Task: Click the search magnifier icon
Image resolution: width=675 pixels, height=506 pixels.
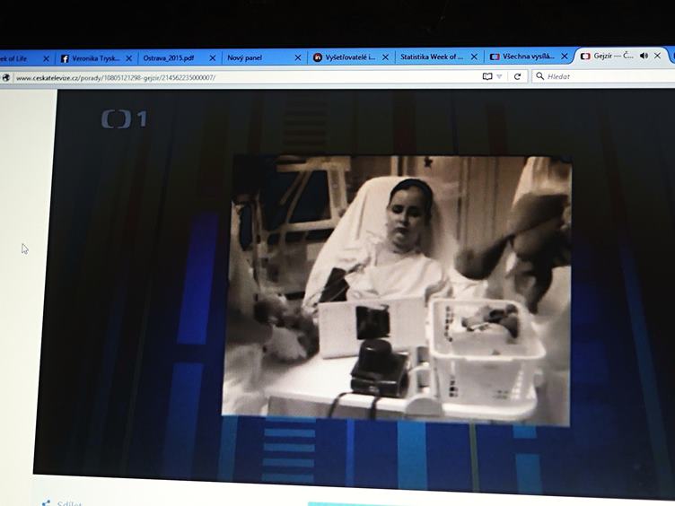Action: (539, 76)
